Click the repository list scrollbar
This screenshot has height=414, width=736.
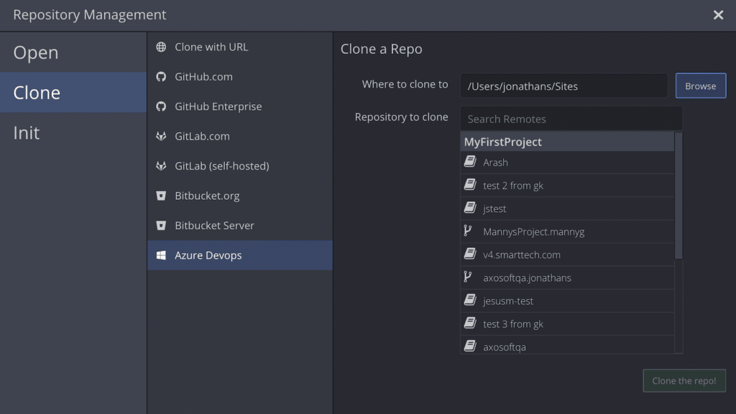[x=678, y=195]
